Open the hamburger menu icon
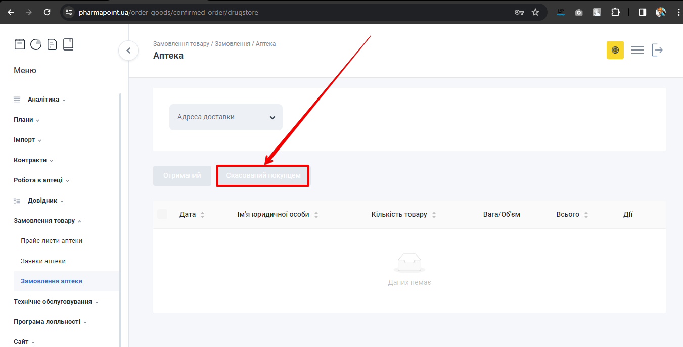Image resolution: width=683 pixels, height=347 pixels. (x=638, y=50)
